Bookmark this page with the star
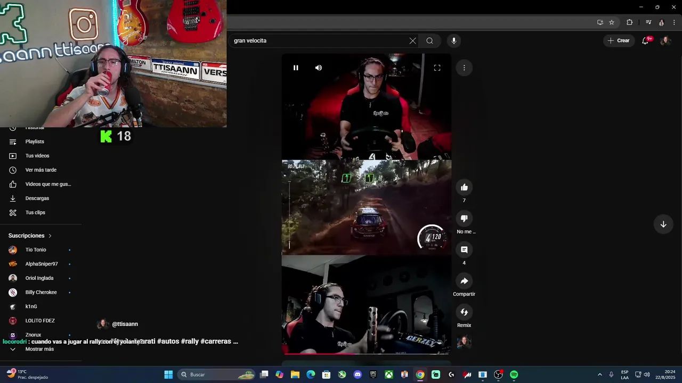682x383 pixels. [612, 22]
